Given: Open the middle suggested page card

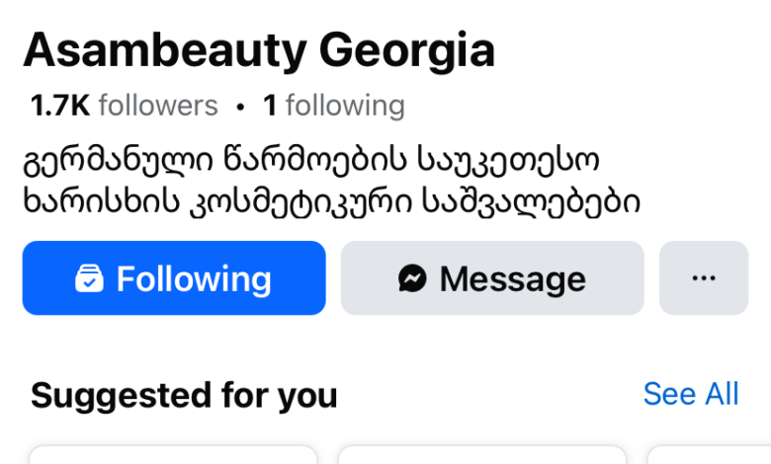Looking at the screenshot, I should [482, 455].
